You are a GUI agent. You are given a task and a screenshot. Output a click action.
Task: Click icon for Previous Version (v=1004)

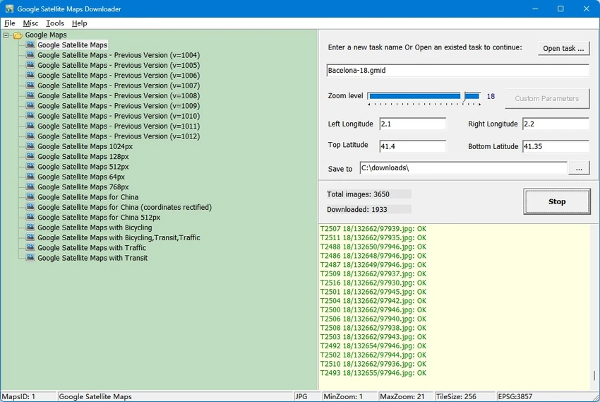(30, 55)
